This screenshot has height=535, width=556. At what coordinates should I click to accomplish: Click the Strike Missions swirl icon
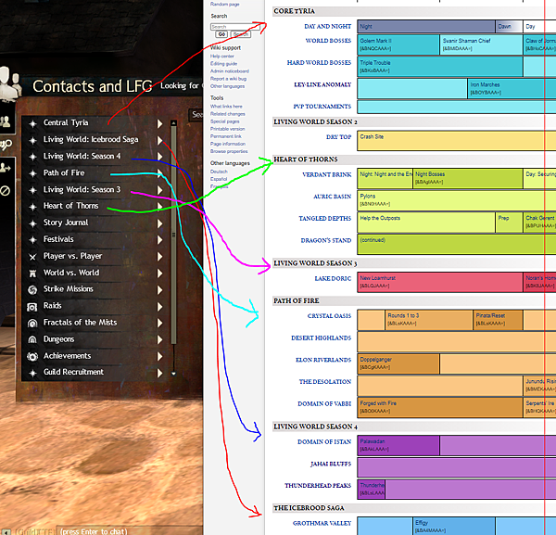[x=32, y=290]
